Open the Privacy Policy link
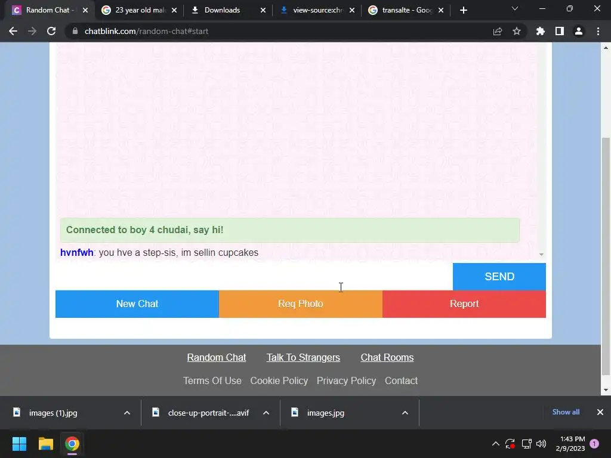 [x=347, y=380]
